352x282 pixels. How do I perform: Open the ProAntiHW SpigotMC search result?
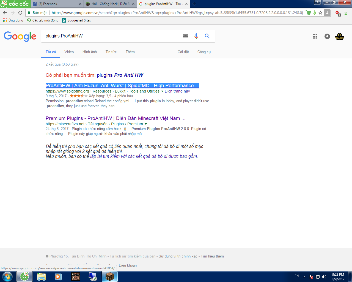pyautogui.click(x=122, y=86)
